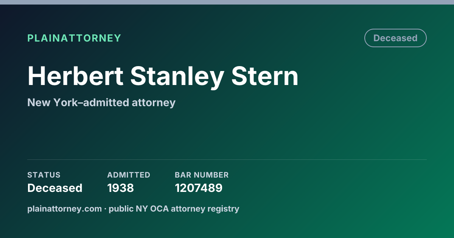Click 'attorney registry' in the footer line

pyautogui.click(x=205, y=209)
